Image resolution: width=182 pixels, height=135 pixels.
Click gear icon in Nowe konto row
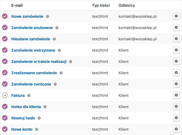point(176,129)
